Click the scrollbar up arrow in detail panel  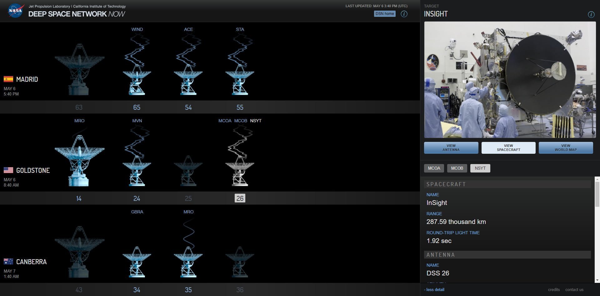[x=597, y=179]
